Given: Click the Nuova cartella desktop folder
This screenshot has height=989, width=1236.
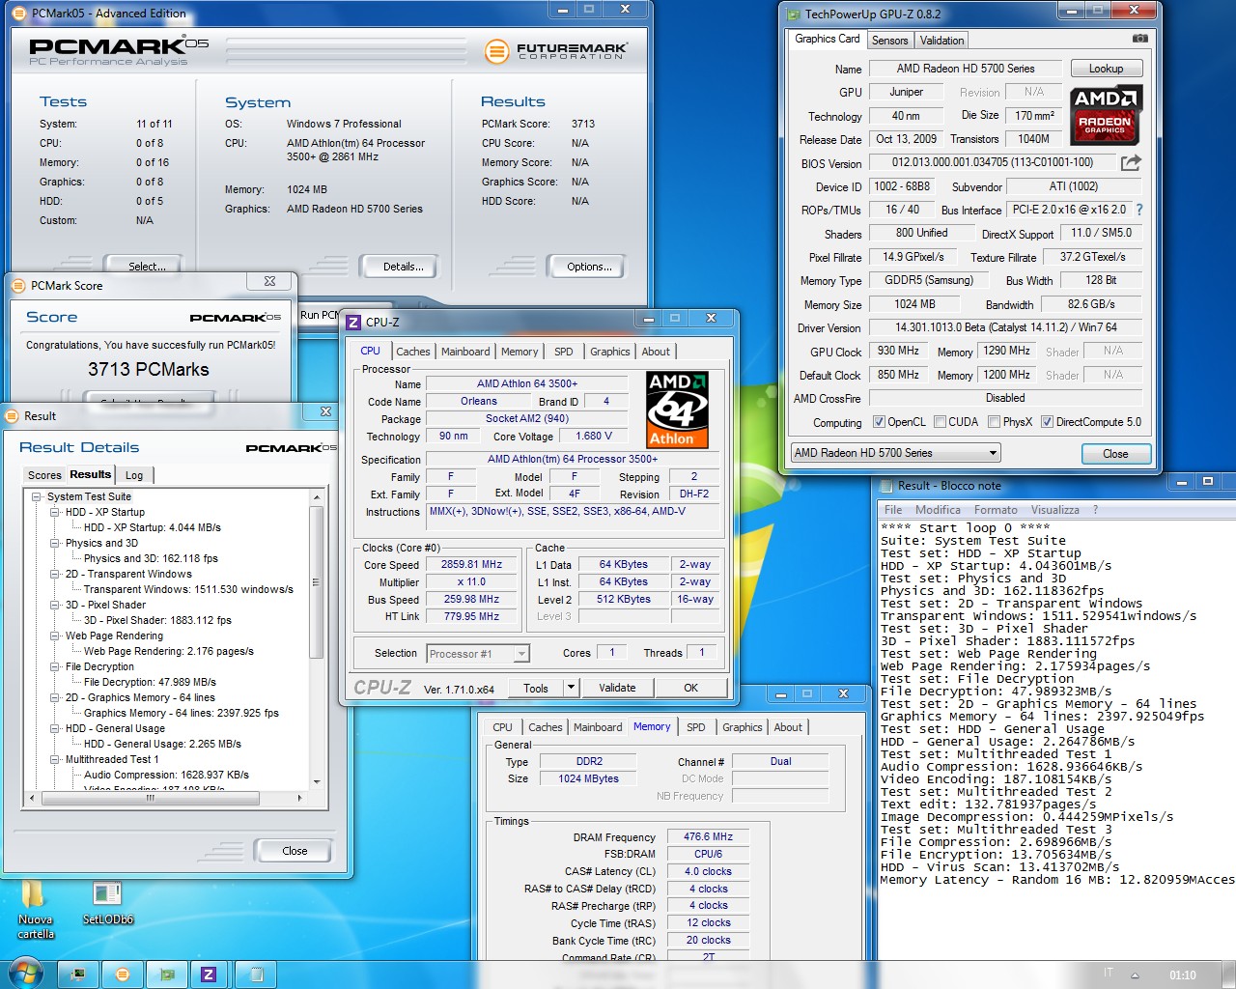Looking at the screenshot, I should (x=36, y=910).
